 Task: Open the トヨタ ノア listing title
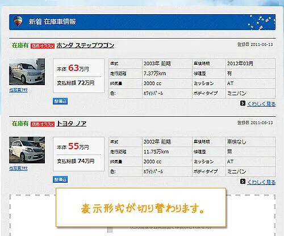coord(72,124)
